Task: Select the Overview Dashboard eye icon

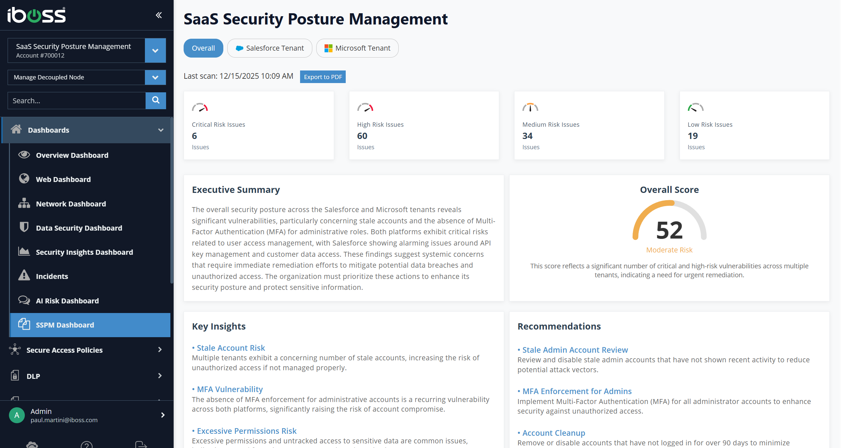Action: pos(24,155)
